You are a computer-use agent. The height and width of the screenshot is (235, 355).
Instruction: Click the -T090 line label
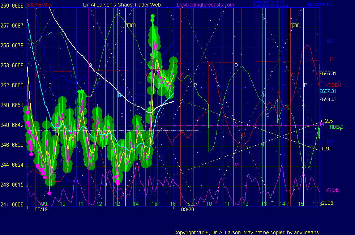point(326,149)
